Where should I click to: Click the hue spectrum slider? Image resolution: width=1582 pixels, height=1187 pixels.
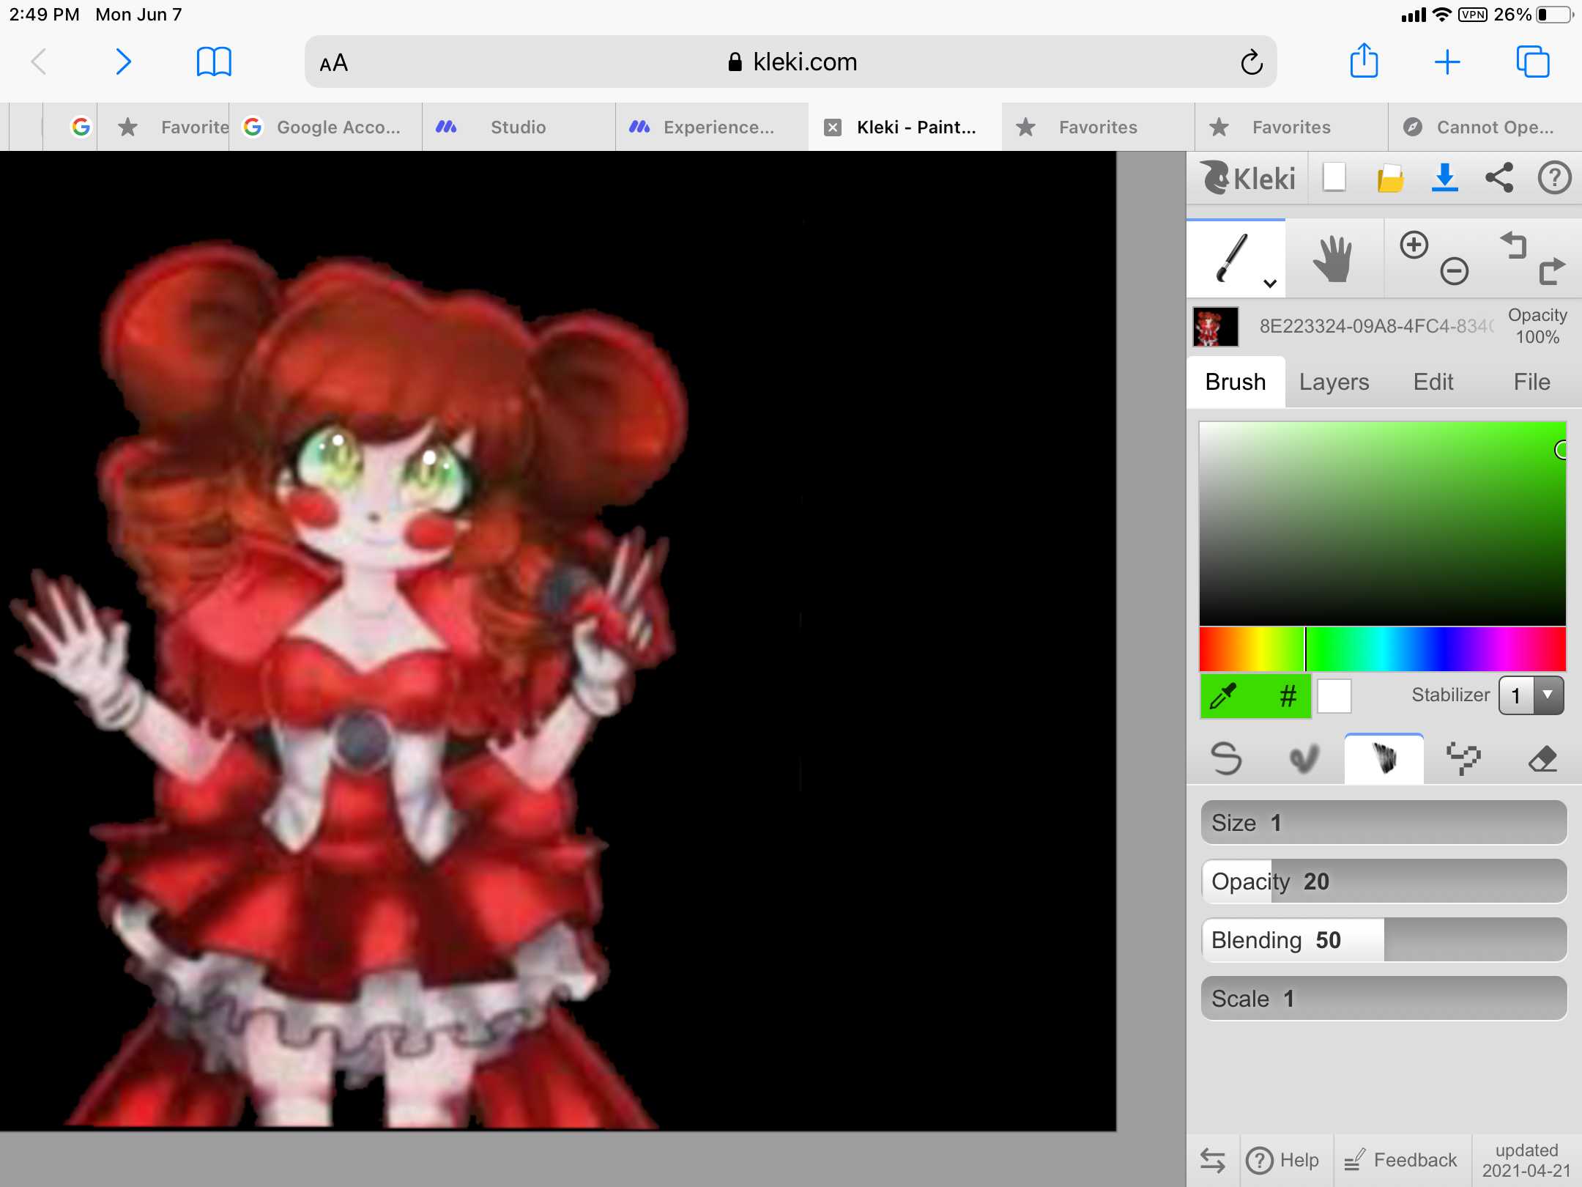point(1382,648)
